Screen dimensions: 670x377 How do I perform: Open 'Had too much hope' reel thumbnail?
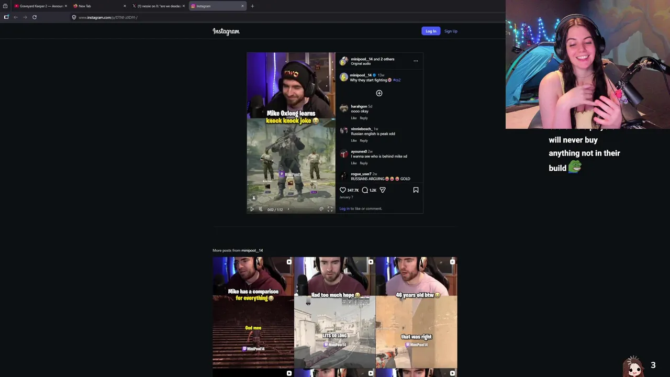pos(334,313)
